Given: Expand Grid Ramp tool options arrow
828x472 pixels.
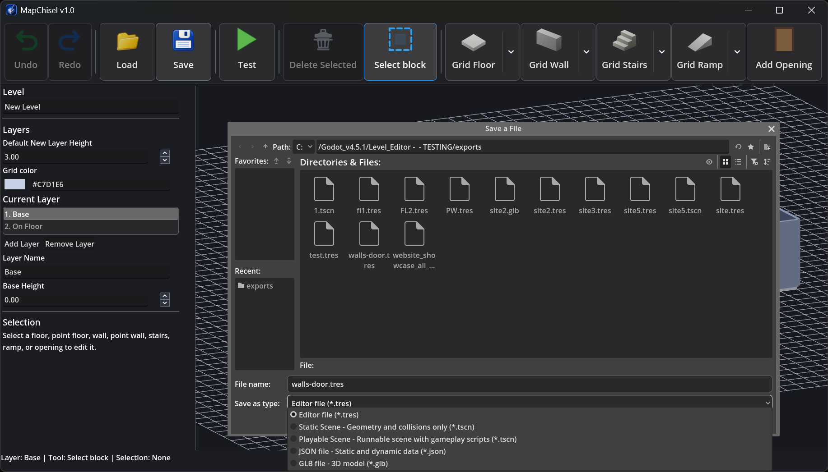Looking at the screenshot, I should [737, 52].
